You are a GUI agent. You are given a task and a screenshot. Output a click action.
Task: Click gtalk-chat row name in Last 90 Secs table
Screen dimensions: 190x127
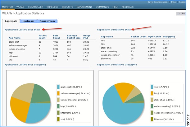point(14,42)
